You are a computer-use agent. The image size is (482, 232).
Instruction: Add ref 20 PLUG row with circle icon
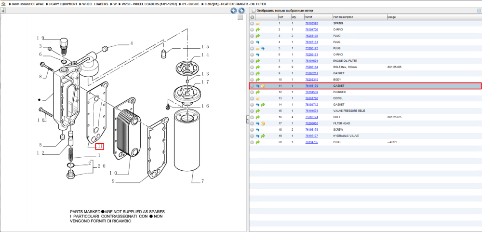click(x=252, y=142)
